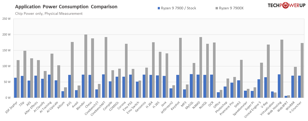Select the "Ryzen 9 7900 / Stock" legend label
This screenshot has width=308, height=121.
click(178, 8)
